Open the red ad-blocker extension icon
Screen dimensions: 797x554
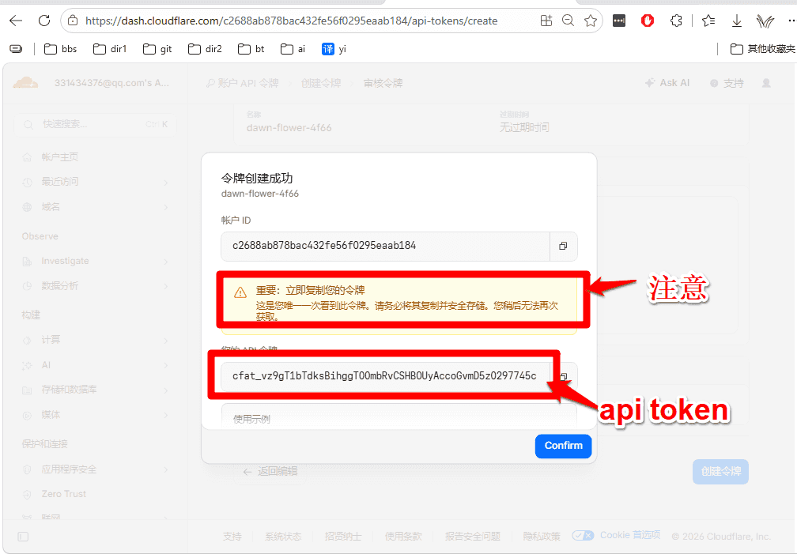point(647,21)
